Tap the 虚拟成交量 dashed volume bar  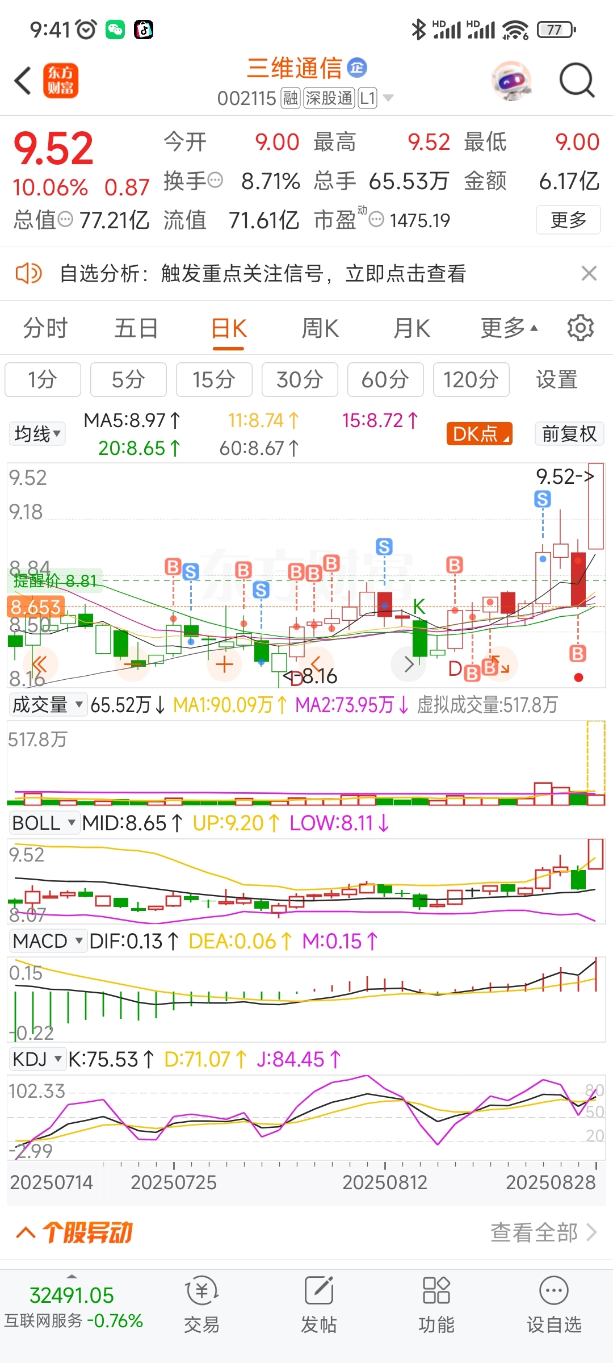[x=596, y=763]
